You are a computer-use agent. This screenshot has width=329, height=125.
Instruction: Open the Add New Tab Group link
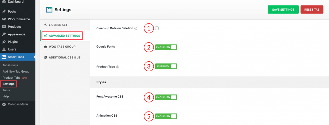pos(16,72)
